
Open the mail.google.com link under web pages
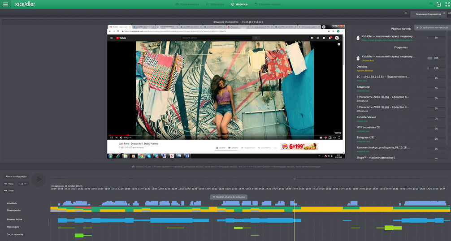(x=388, y=40)
